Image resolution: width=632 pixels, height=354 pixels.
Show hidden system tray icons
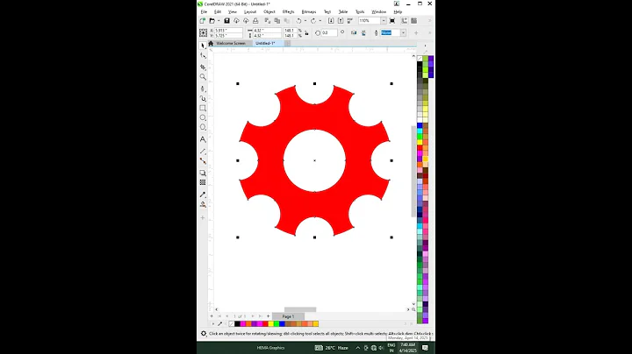358,348
